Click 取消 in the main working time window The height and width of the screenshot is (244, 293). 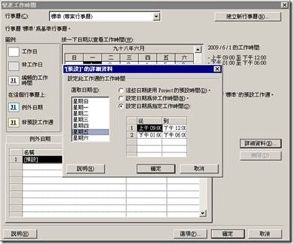[265, 233]
